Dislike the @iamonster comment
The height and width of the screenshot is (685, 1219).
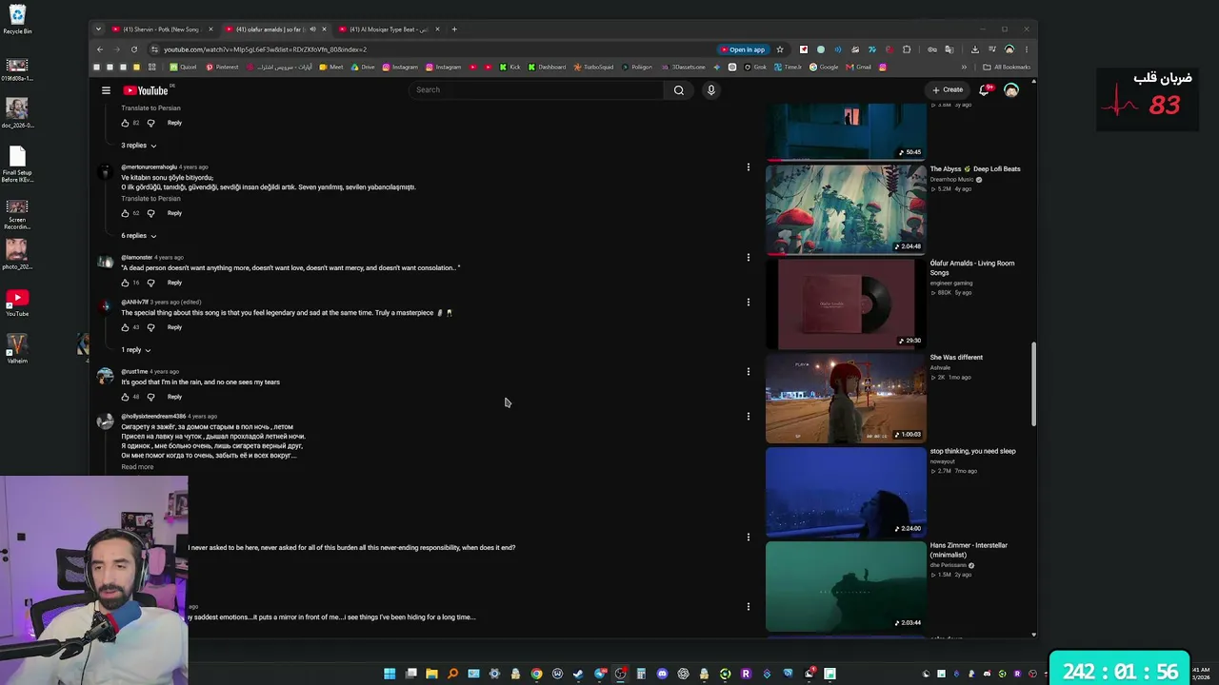[x=150, y=283]
